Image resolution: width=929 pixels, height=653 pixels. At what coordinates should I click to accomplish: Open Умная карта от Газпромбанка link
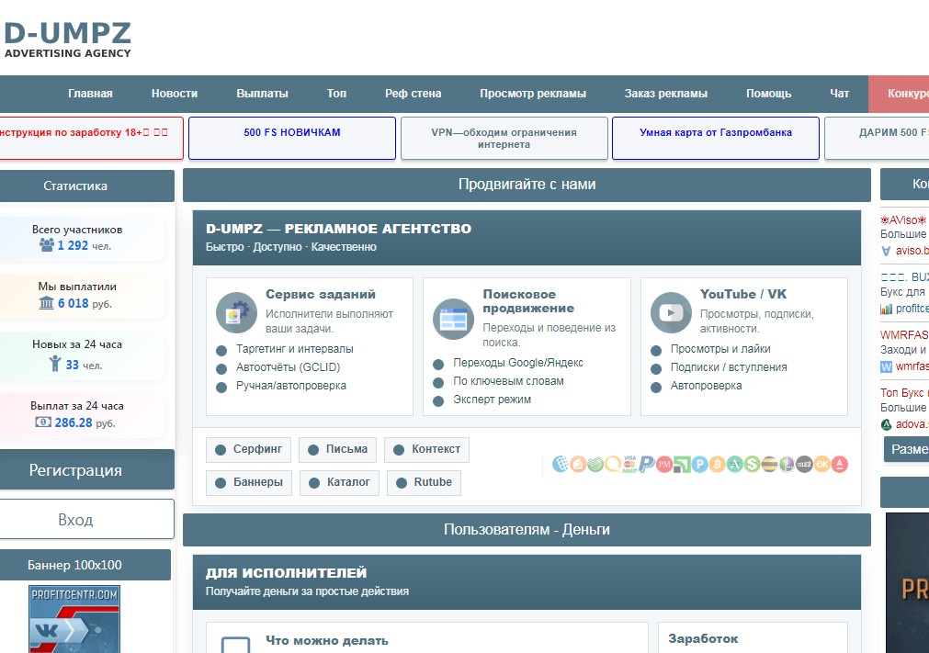[715, 133]
